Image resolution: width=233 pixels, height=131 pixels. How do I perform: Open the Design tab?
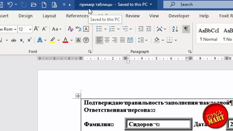click(x=25, y=16)
